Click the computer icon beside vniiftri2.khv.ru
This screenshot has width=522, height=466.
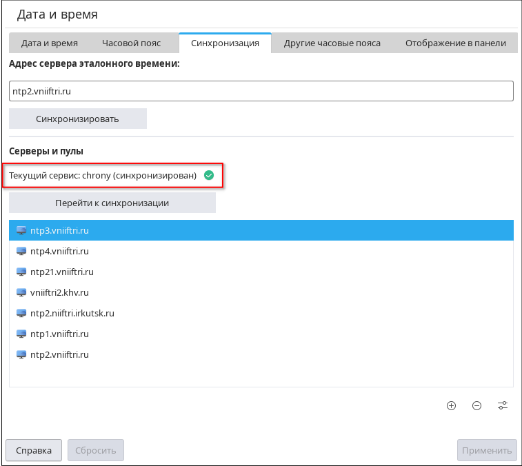coord(21,292)
